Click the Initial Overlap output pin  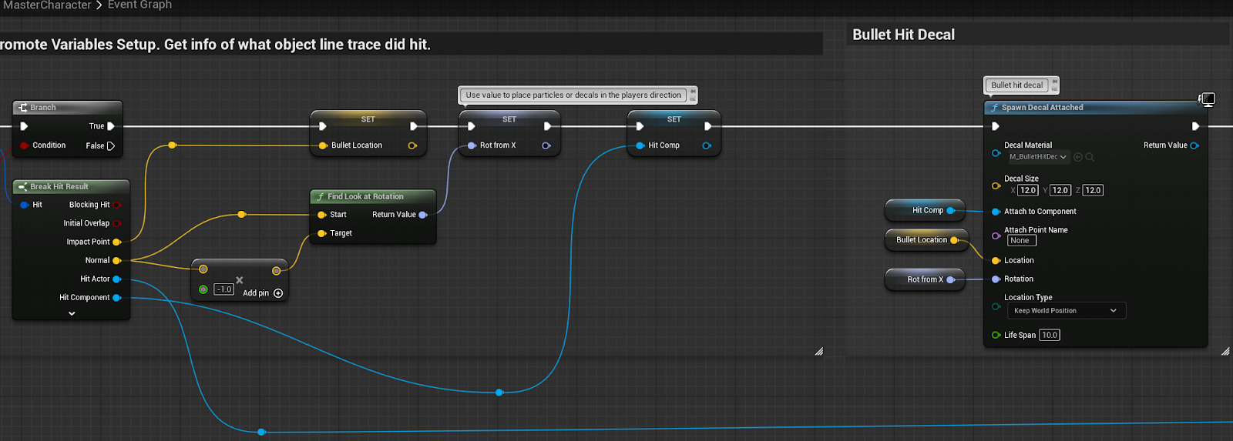coord(117,223)
